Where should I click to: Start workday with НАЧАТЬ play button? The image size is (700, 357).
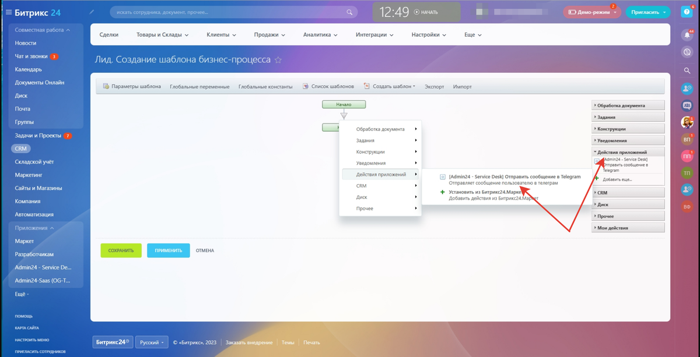(426, 12)
